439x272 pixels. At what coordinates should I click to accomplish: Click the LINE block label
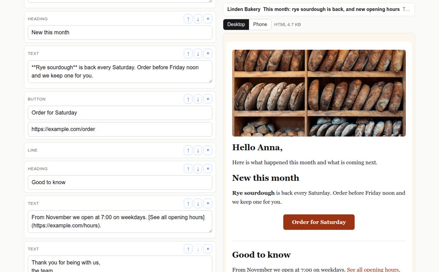coord(33,150)
